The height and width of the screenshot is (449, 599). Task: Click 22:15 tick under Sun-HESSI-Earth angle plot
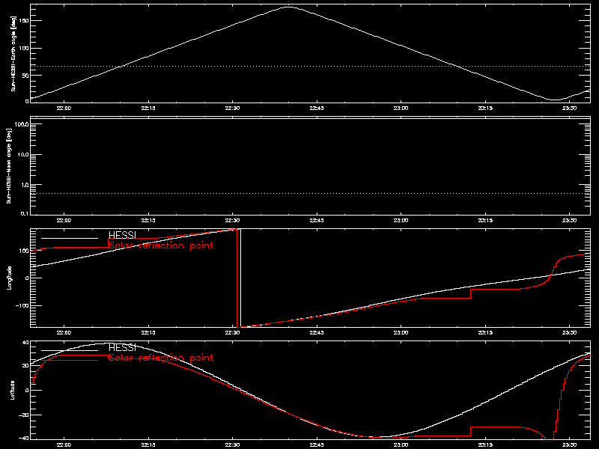[148, 109]
